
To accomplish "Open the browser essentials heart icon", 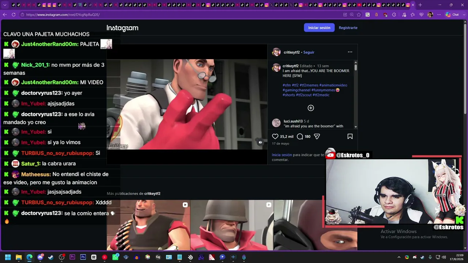I will coord(421,15).
